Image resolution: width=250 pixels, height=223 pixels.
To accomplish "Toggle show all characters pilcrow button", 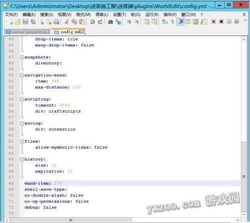I will [172, 22].
